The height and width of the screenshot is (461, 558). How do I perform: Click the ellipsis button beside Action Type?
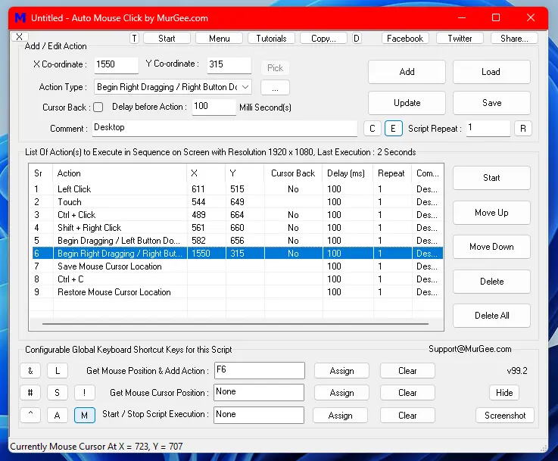[x=275, y=88]
